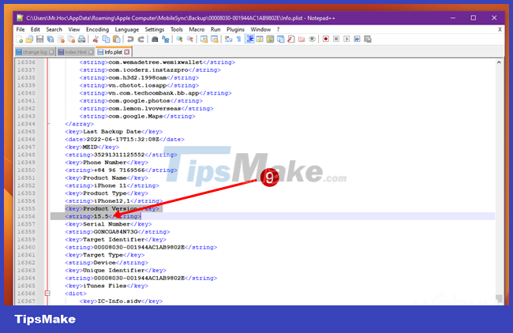
Task: Toggle the show all characters pilcrow icon
Action: [238, 39]
